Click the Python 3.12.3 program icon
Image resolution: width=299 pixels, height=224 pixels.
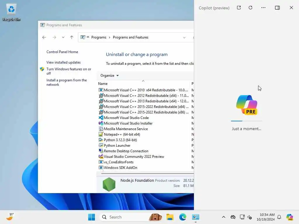101,140
